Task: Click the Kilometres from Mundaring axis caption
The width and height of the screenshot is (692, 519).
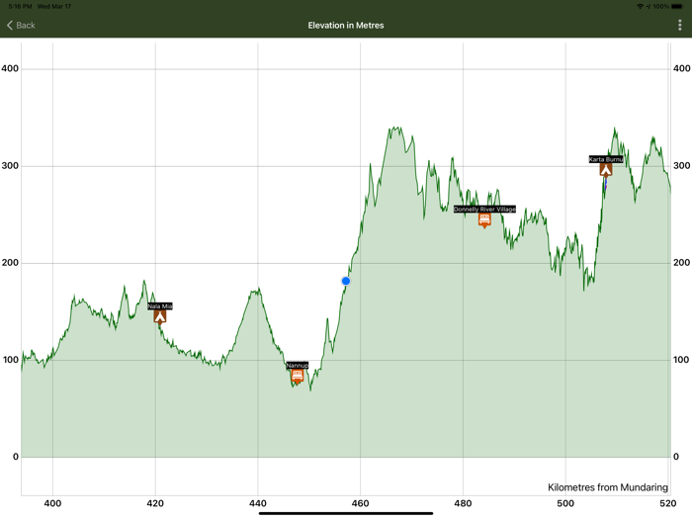Action: click(608, 487)
